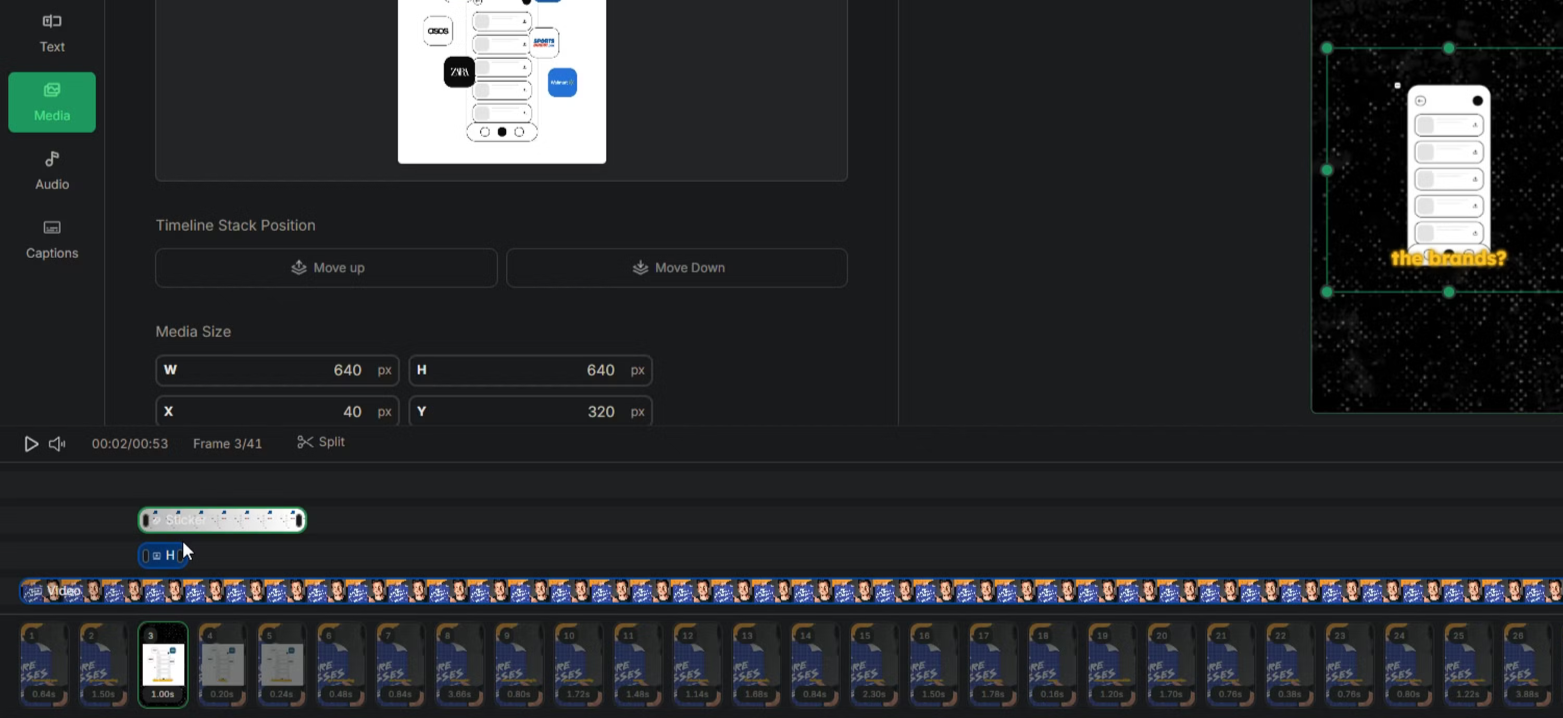
Task: Switch to the Captions tab
Action: (52, 239)
